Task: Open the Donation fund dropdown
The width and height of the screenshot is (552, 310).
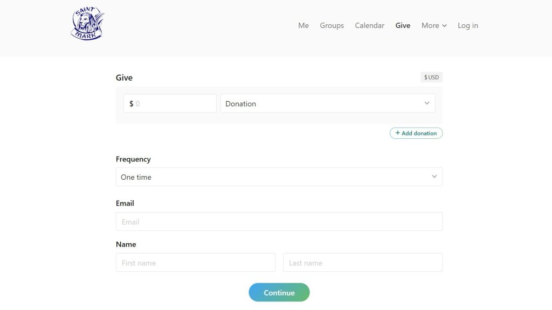Action: click(328, 103)
